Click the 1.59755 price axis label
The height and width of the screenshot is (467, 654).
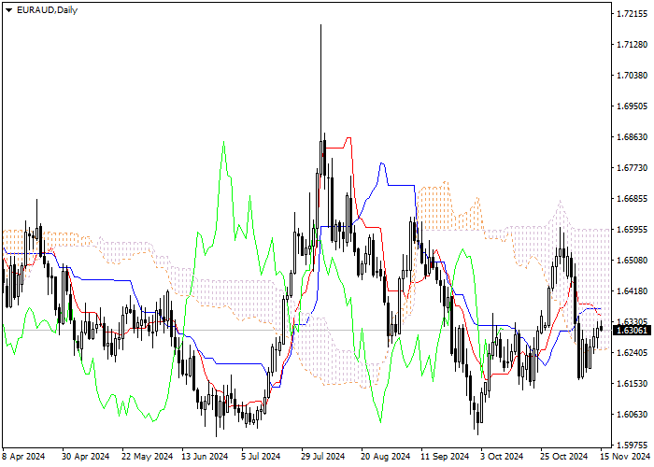tap(633, 445)
